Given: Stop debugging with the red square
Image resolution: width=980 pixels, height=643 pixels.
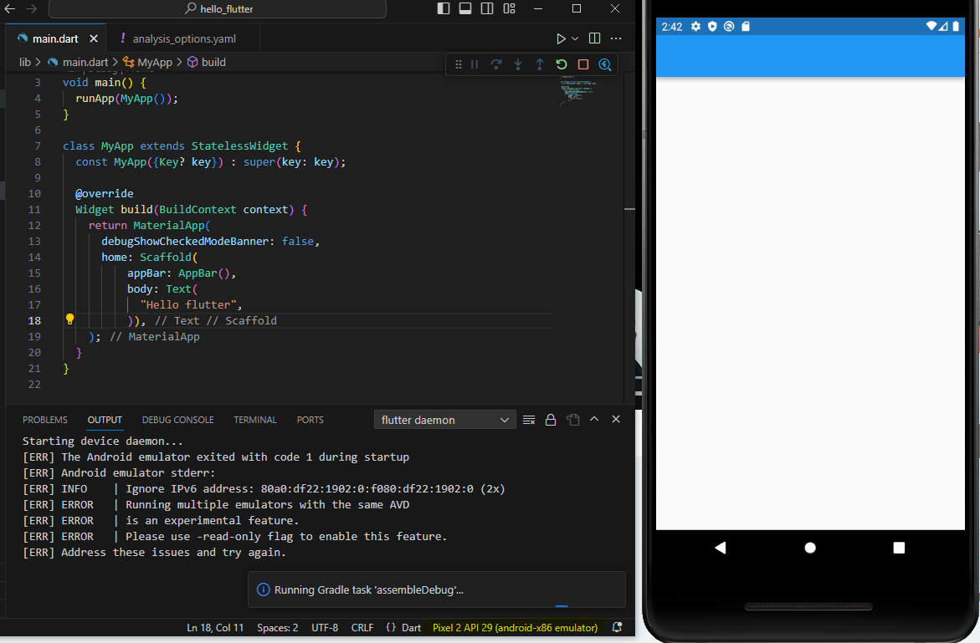Looking at the screenshot, I should click(583, 64).
